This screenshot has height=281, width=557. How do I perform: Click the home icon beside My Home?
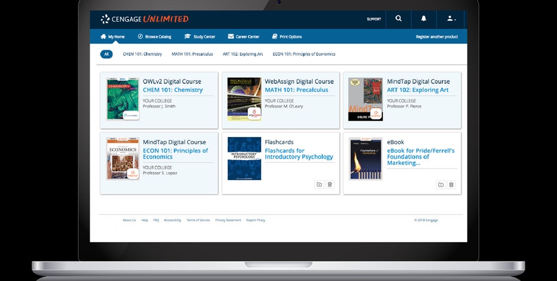(x=103, y=36)
